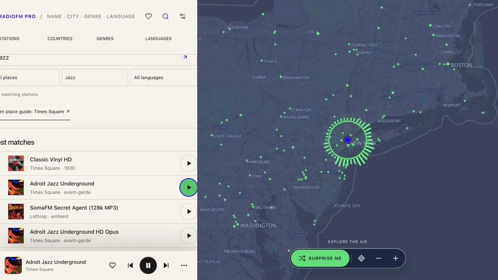Click the blue New York map marker
The image size is (498, 280).
pyautogui.click(x=348, y=140)
